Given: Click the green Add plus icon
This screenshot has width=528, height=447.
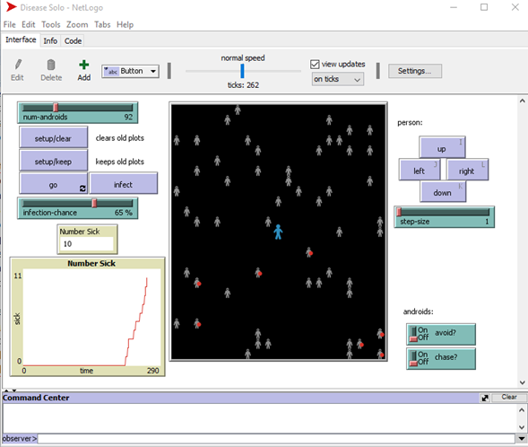Looking at the screenshot, I should (x=84, y=65).
